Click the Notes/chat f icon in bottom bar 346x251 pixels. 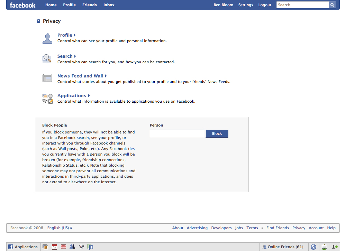(x=90, y=247)
